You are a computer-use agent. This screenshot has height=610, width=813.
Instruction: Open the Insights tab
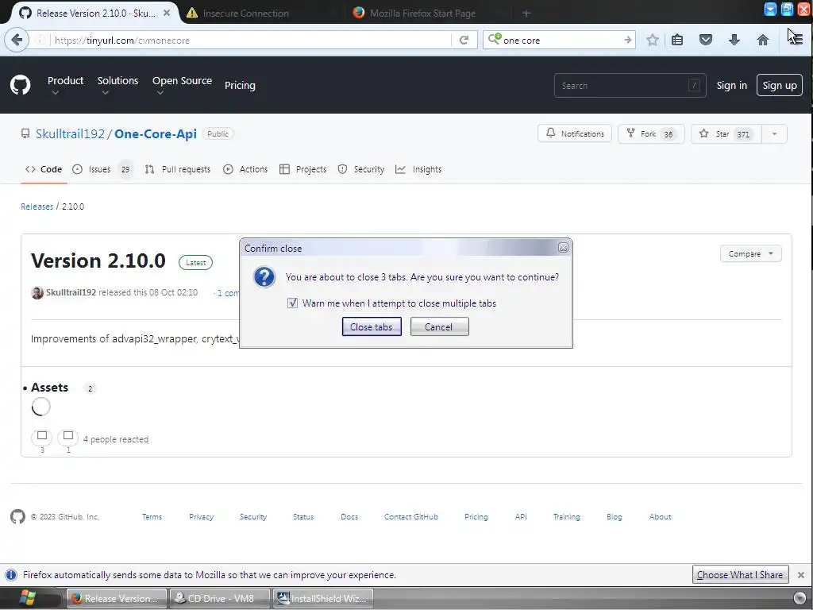pos(418,170)
